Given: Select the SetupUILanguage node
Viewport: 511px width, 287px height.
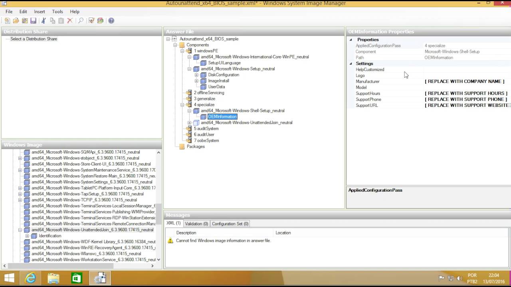Looking at the screenshot, I should 224,63.
